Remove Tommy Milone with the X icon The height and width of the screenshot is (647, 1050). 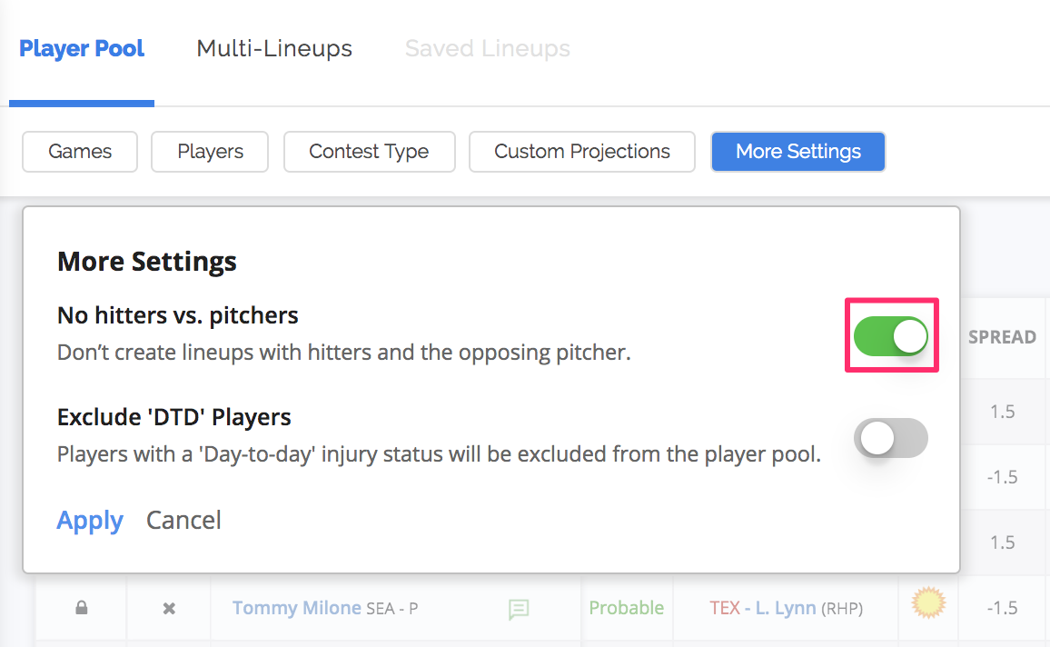click(x=168, y=608)
